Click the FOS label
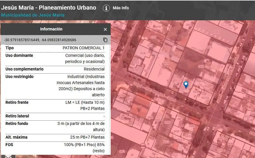 (x=9, y=145)
